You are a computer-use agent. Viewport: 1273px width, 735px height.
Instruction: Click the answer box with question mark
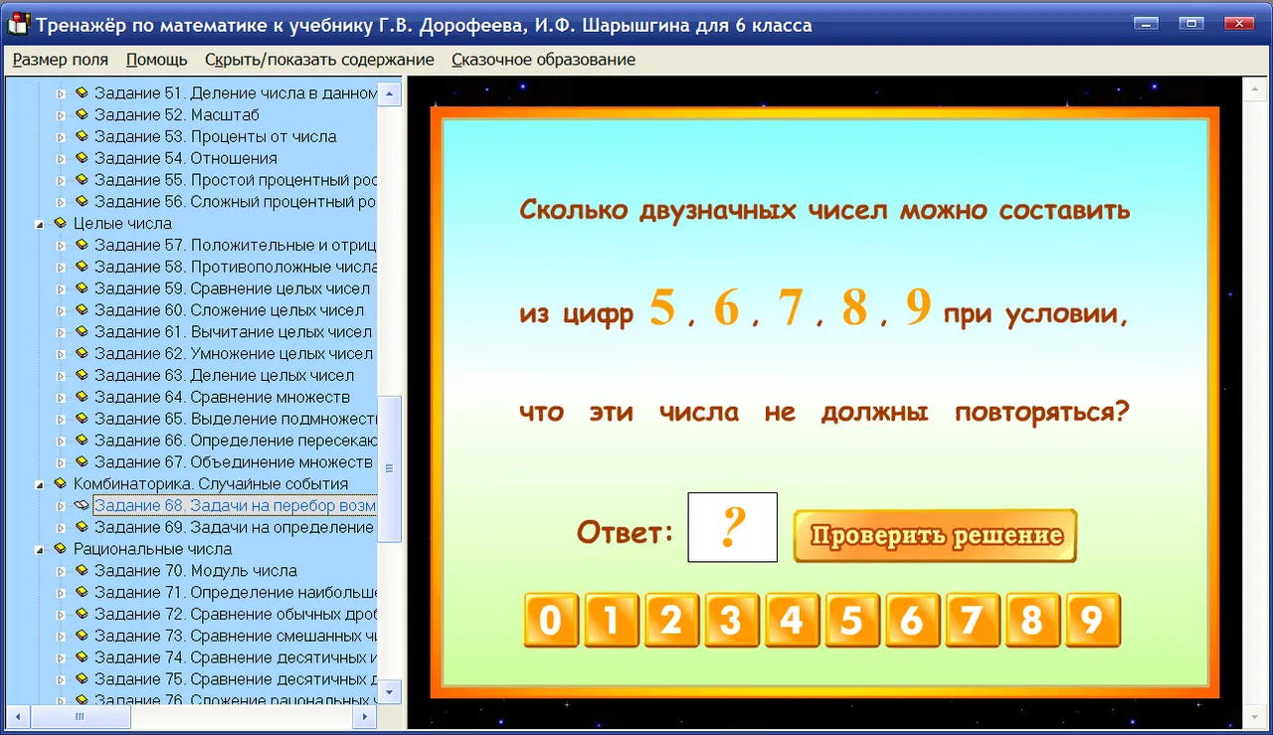pos(733,527)
